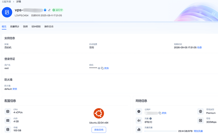The image size is (218, 134).
Task: Edit the instance name with pencil icon
Action: (x=49, y=10)
